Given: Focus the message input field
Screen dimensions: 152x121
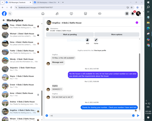Looking at the screenshot, I should (90, 116).
